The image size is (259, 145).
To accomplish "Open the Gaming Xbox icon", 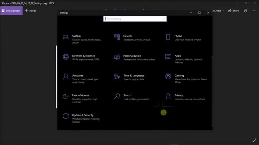I will point(168,77).
